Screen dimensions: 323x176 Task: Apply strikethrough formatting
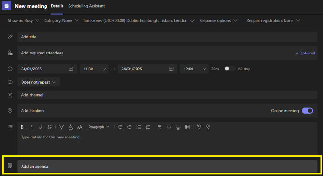50,127
